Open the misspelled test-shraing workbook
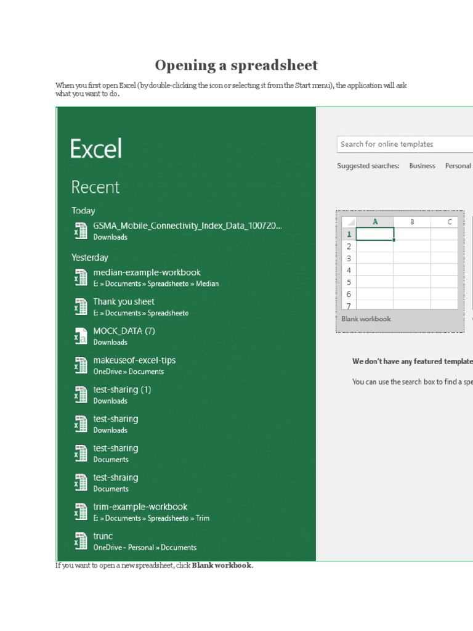 tap(107, 483)
